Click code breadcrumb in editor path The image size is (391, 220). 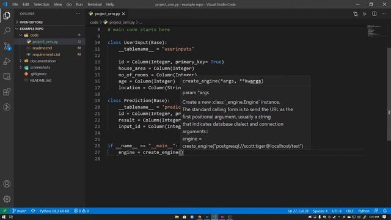(x=94, y=23)
